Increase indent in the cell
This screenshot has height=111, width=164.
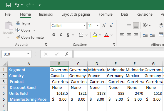coord(152,35)
